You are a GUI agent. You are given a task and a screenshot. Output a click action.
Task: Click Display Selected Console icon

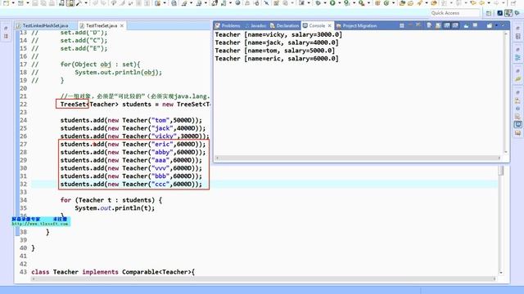click(475, 25)
